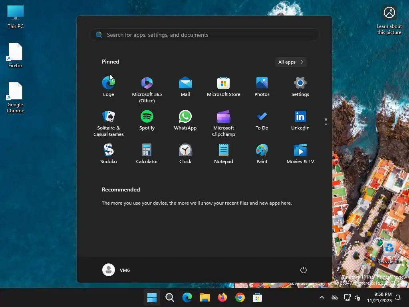The width and height of the screenshot is (409, 307).
Task: Open File Explorer on the taskbar
Action: (x=205, y=297)
